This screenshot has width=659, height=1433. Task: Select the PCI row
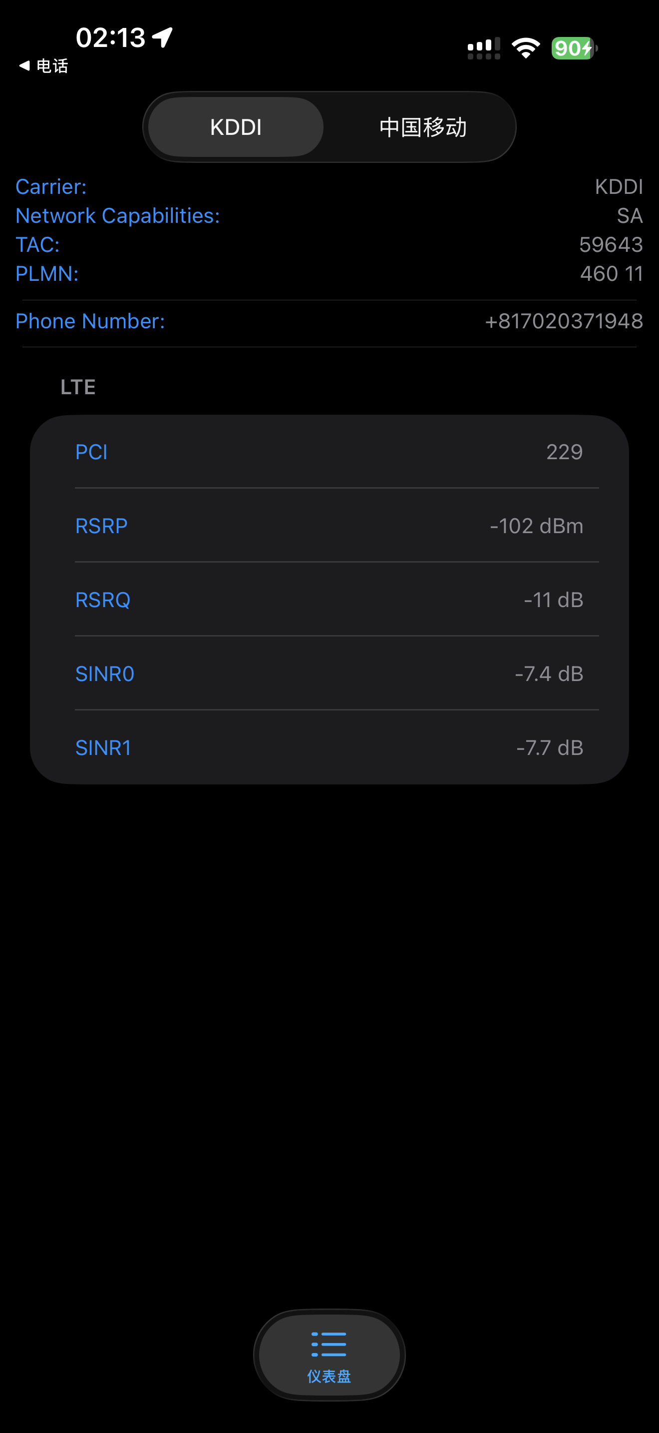(329, 452)
